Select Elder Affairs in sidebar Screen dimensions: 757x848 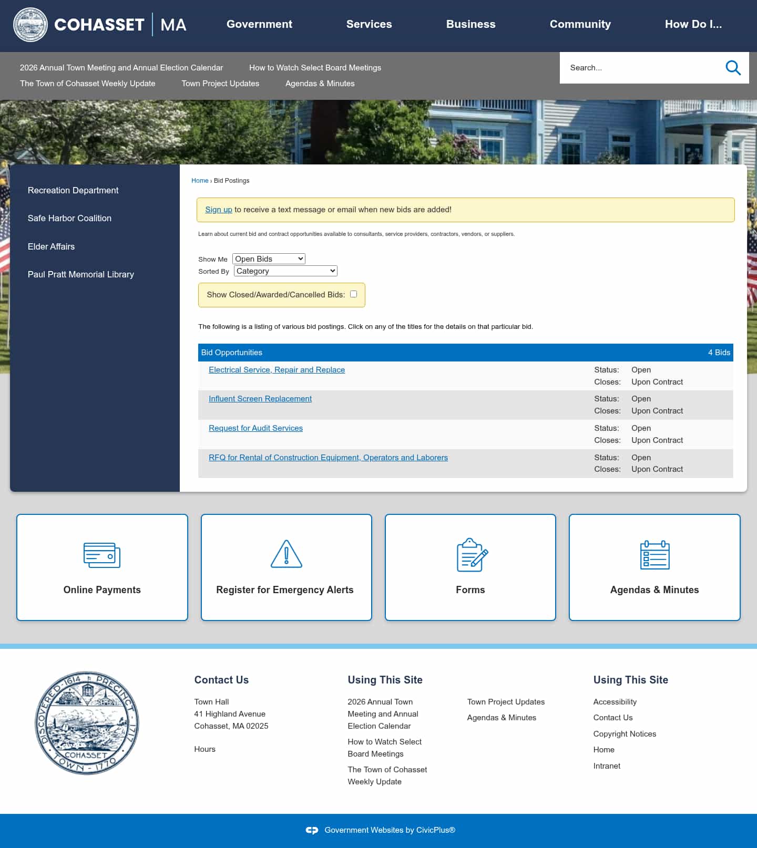(x=51, y=246)
